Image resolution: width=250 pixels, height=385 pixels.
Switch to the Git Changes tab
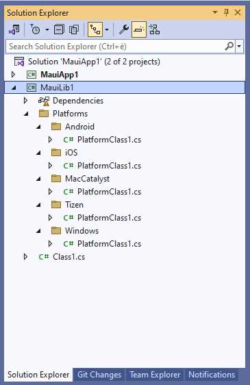coord(99,375)
